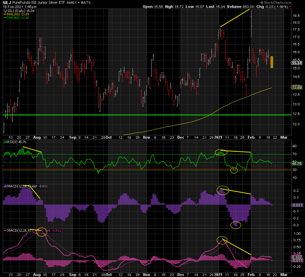Click the purple histogram icon beside MACD Hist

click(x=5, y=186)
